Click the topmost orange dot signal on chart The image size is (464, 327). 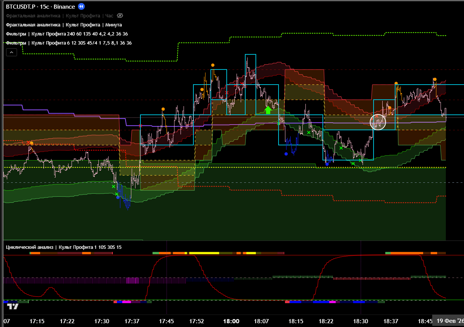[213, 65]
